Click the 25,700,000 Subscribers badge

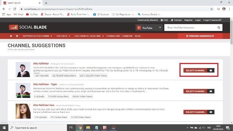click(x=64, y=75)
